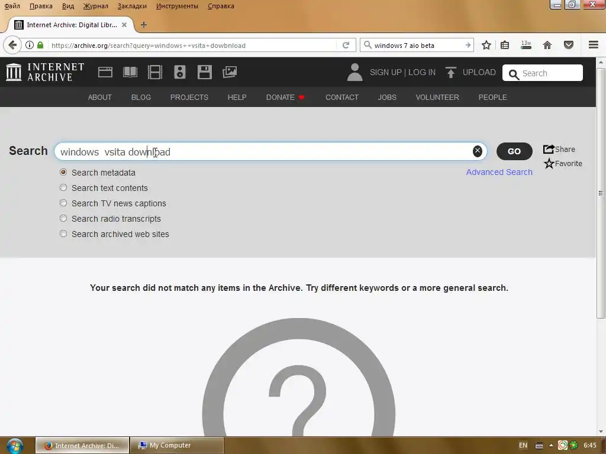Click the upload arrow icon
The image size is (606, 454).
(450, 72)
